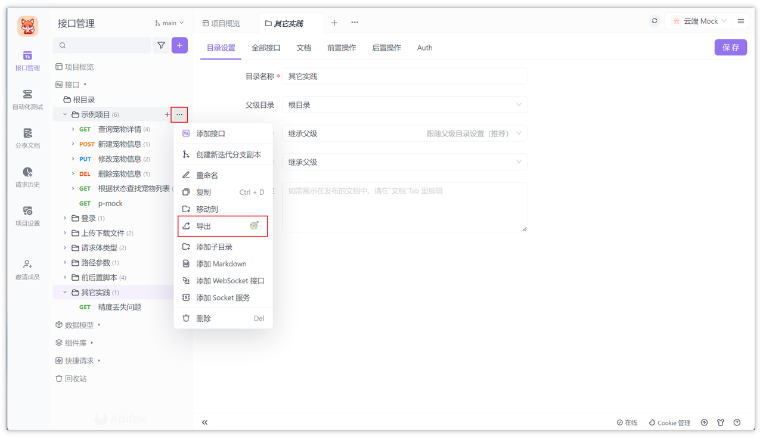The width and height of the screenshot is (763, 438).
Task: Switch to 后置操作 tab
Action: pyautogui.click(x=386, y=48)
